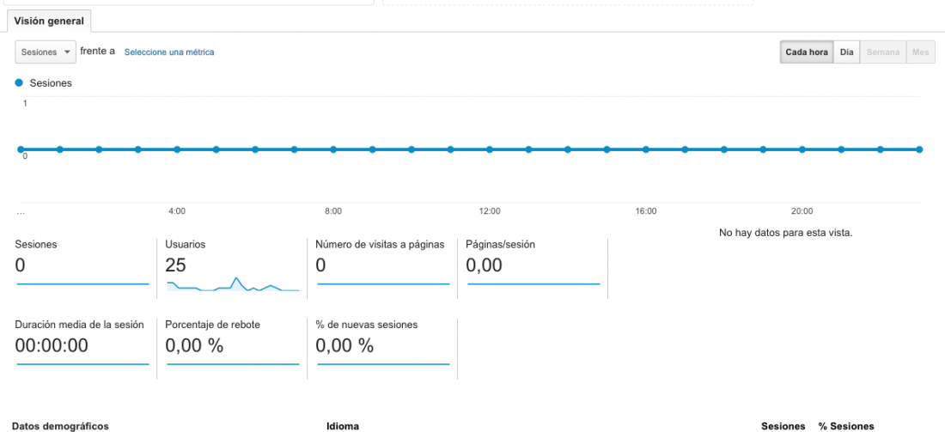Click the Páginas/sesión value 0,00
The width and height of the screenshot is (945, 432).
pos(484,265)
